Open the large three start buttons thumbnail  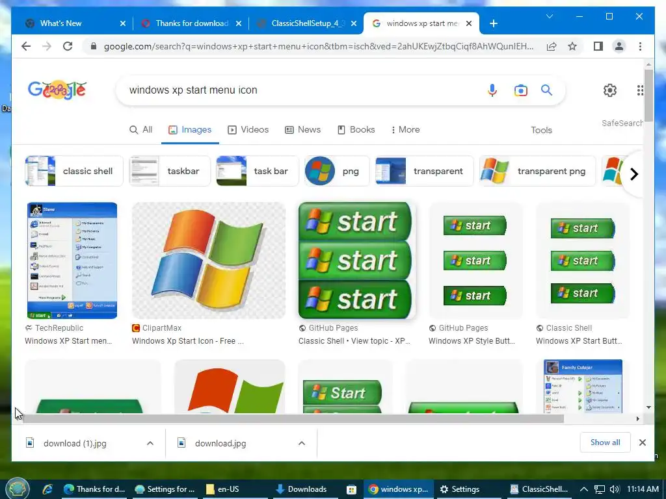click(x=356, y=260)
